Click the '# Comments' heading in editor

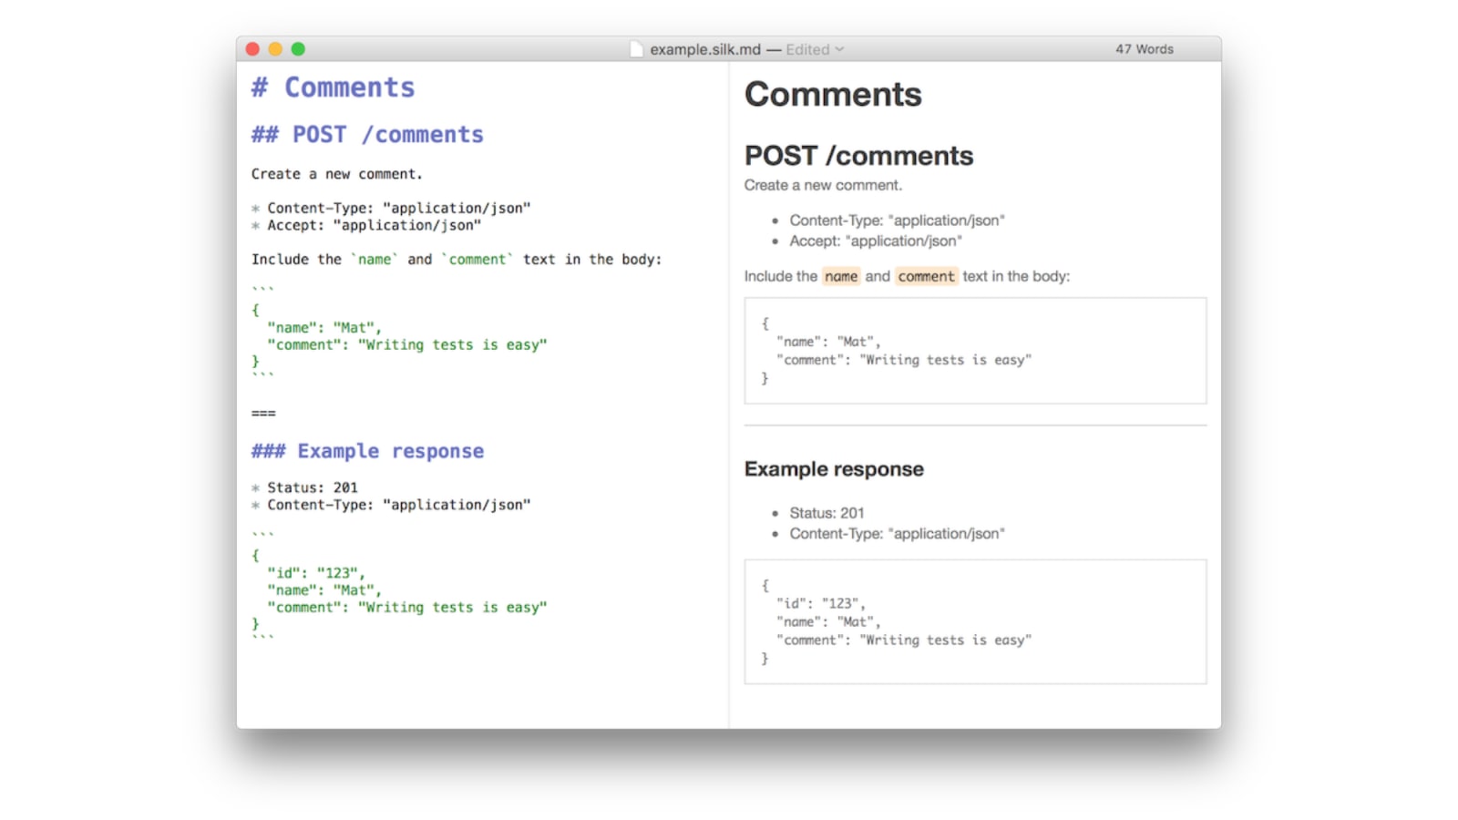pos(333,87)
